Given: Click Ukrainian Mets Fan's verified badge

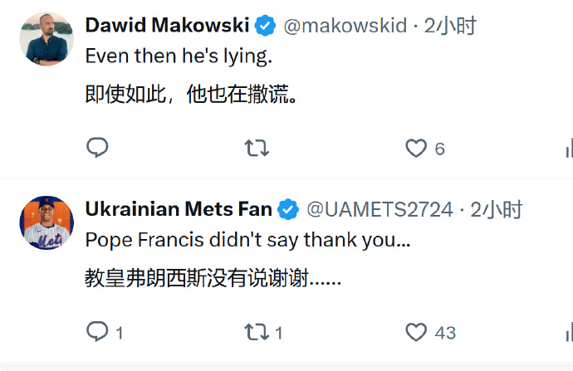Looking at the screenshot, I should pos(288,211).
